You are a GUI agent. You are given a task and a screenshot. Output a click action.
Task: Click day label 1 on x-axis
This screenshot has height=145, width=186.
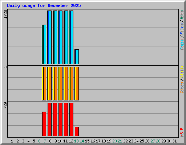pos(12,141)
